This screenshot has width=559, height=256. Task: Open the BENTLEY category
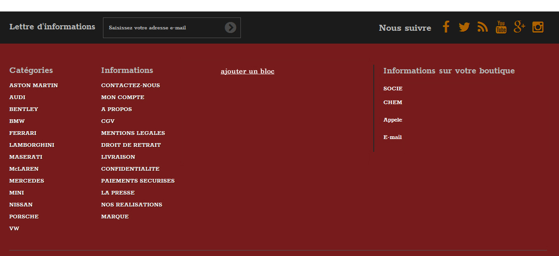tap(24, 109)
